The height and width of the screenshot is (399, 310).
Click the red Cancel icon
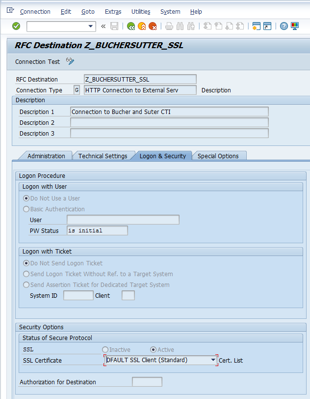[153, 26]
